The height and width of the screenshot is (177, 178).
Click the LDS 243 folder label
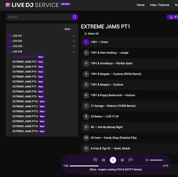click(x=17, y=46)
